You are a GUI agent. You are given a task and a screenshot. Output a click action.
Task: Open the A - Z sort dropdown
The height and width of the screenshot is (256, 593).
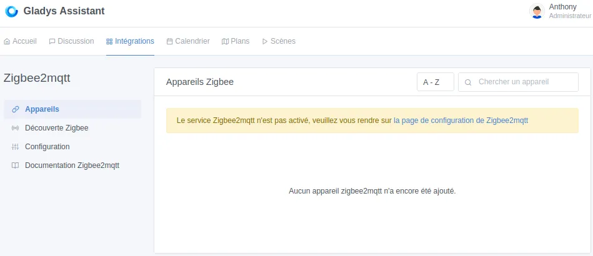(x=436, y=82)
